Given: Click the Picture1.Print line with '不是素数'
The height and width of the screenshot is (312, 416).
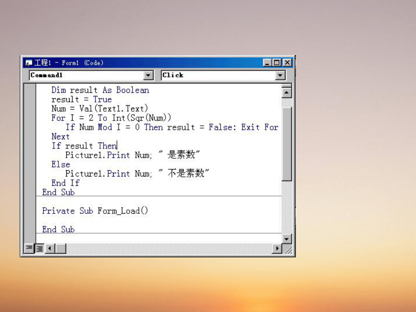Looking at the screenshot, I should click(137, 174).
